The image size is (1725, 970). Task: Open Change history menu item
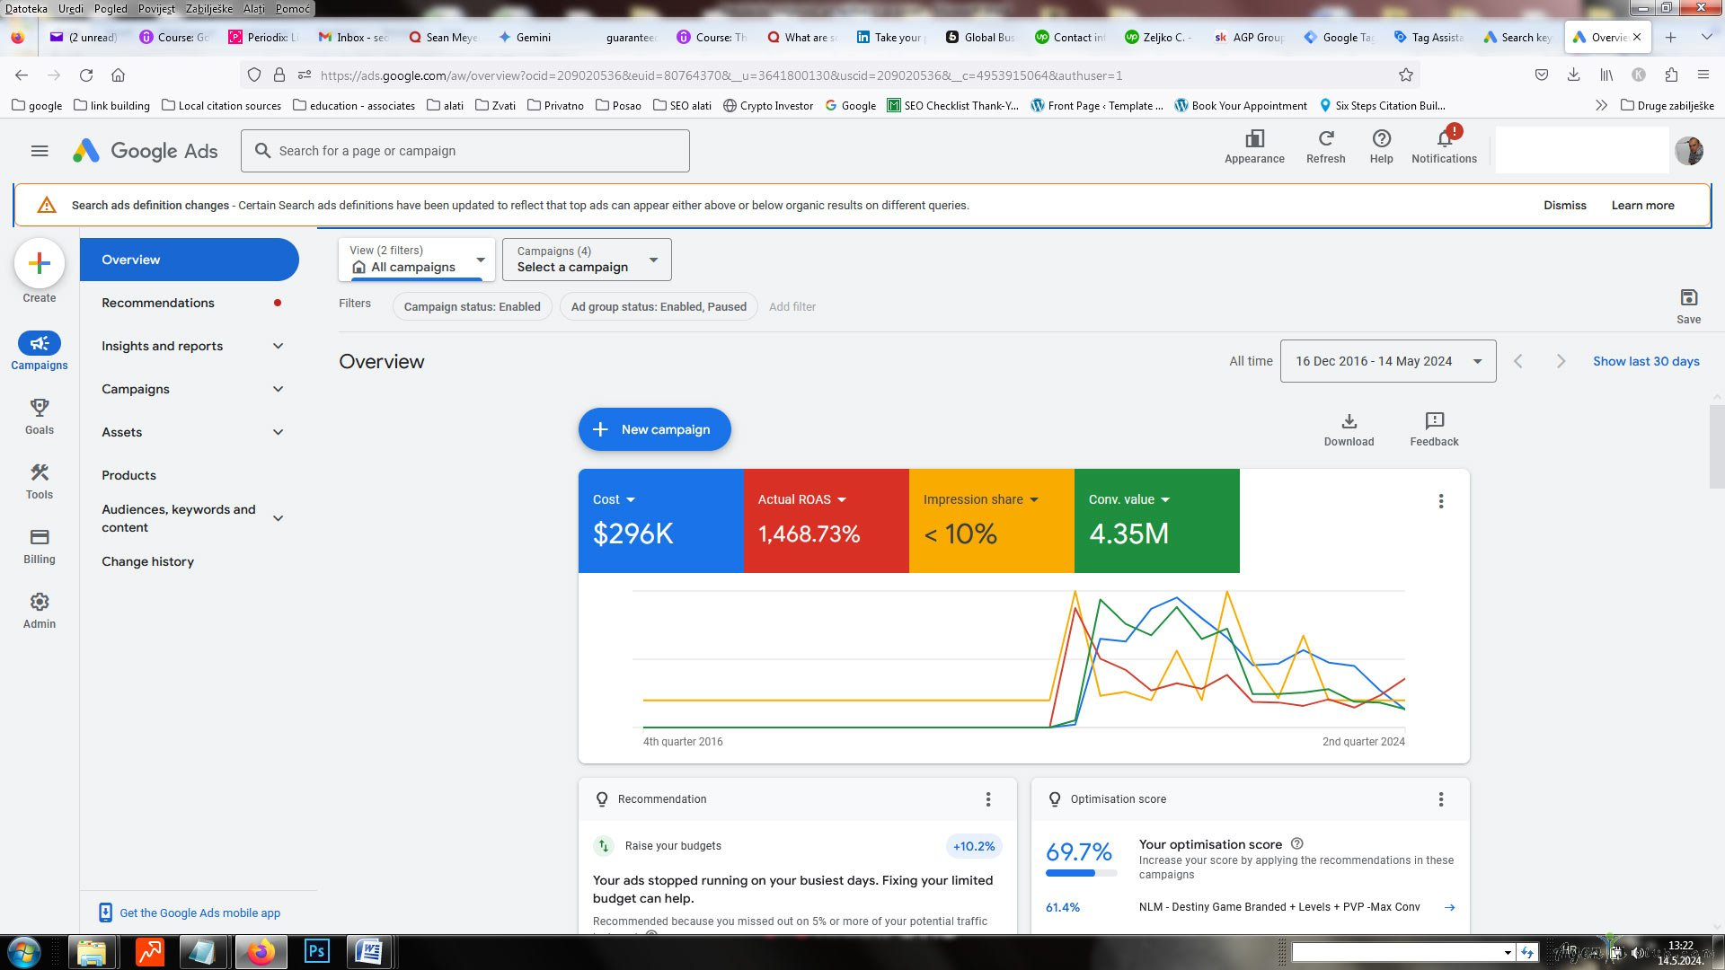coord(147,561)
